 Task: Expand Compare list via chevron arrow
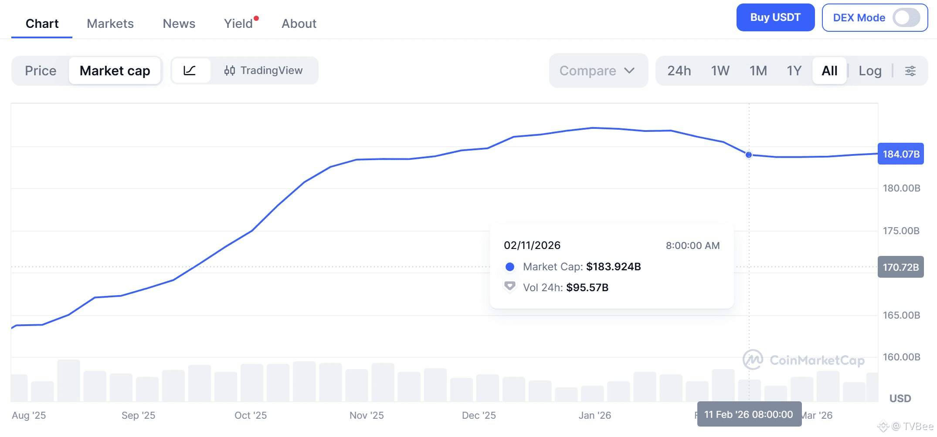pos(629,71)
